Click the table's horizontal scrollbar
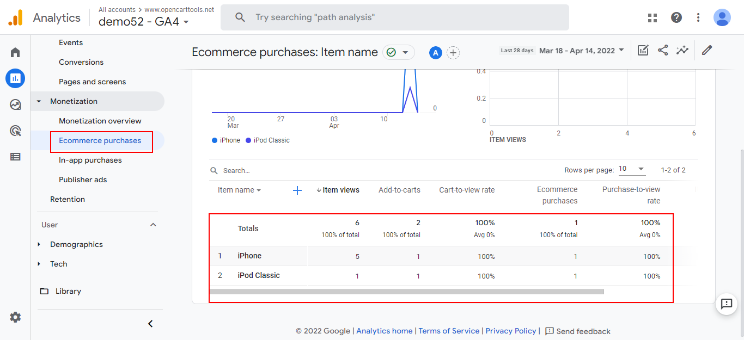This screenshot has height=340, width=744. (x=407, y=292)
